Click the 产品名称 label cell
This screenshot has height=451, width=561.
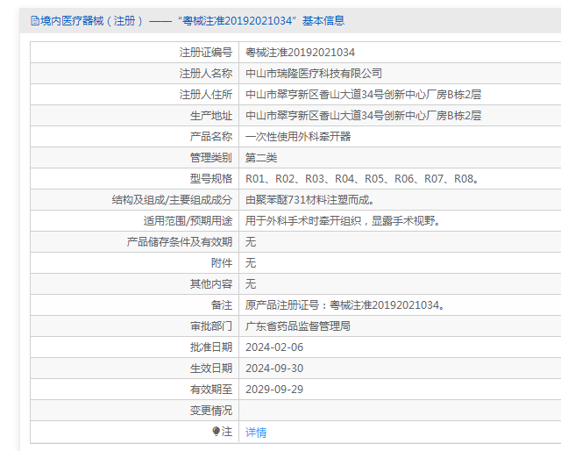(x=134, y=137)
